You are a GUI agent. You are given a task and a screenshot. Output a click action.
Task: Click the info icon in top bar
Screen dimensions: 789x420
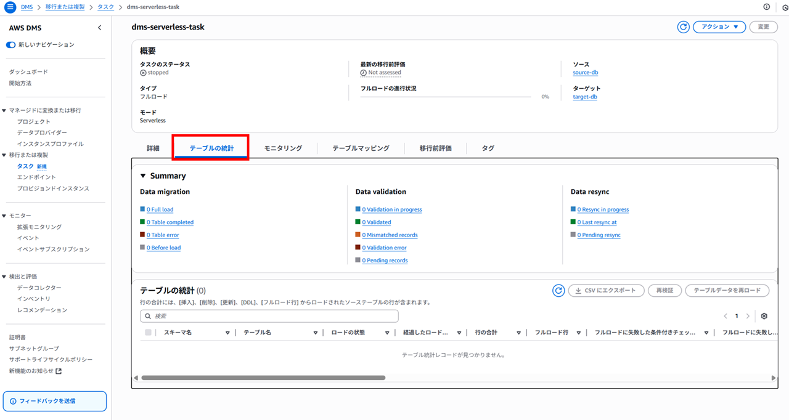click(767, 7)
